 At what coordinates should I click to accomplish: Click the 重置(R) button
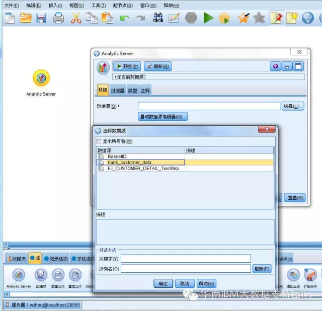pyautogui.click(x=295, y=198)
